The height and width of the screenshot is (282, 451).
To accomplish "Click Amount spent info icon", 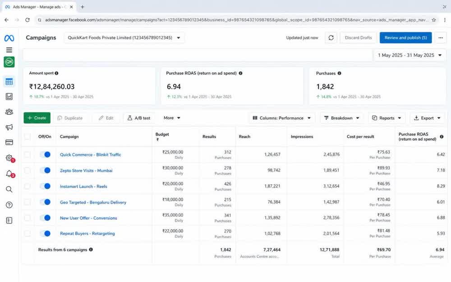I will 57,73.
